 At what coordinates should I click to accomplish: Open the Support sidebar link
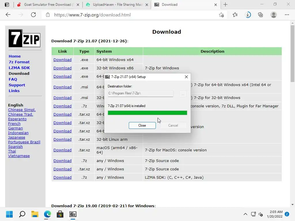[17, 85]
